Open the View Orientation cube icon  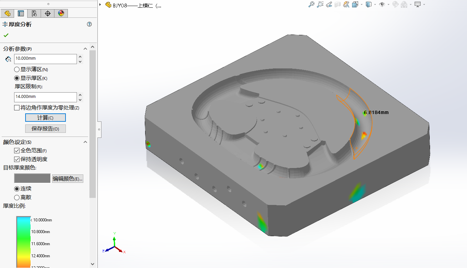click(355, 4)
